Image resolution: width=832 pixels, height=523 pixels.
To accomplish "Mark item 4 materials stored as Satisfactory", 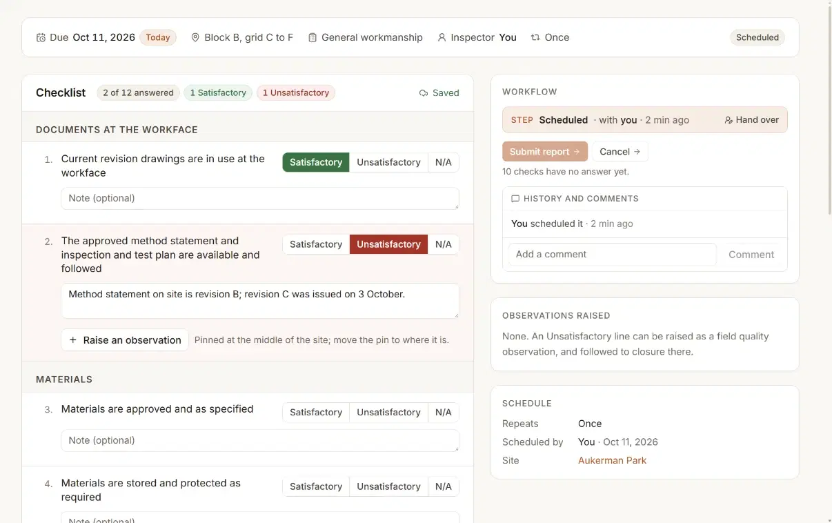I will (x=316, y=486).
